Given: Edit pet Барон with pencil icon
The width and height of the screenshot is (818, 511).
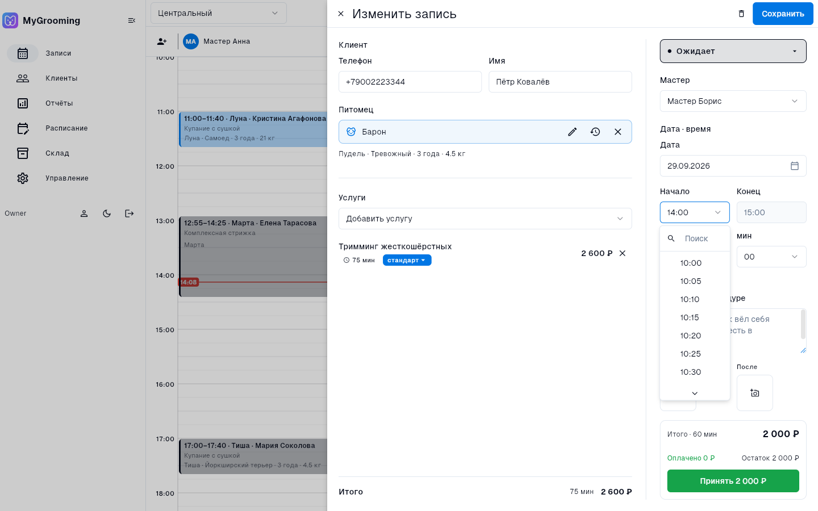Looking at the screenshot, I should 573,132.
